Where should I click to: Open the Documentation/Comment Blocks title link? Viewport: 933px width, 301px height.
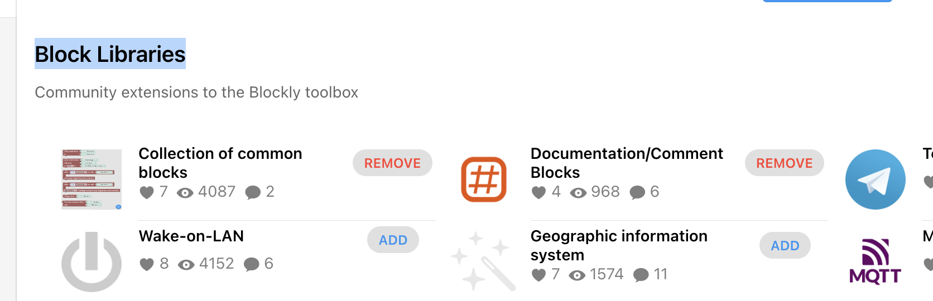pyautogui.click(x=626, y=163)
